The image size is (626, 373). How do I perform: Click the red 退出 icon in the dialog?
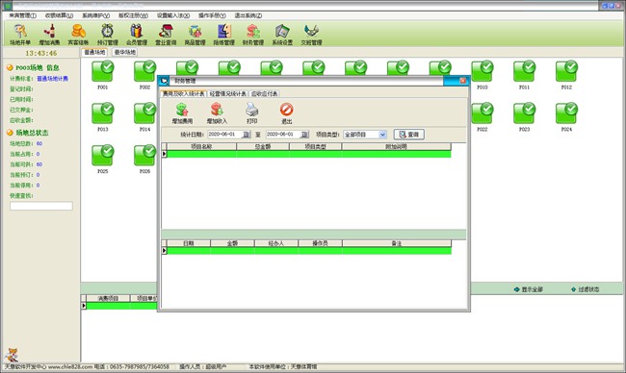(286, 113)
